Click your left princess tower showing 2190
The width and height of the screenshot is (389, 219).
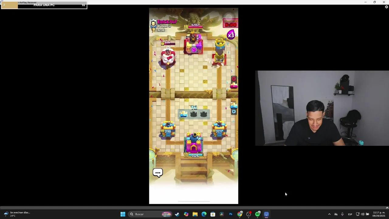click(168, 130)
